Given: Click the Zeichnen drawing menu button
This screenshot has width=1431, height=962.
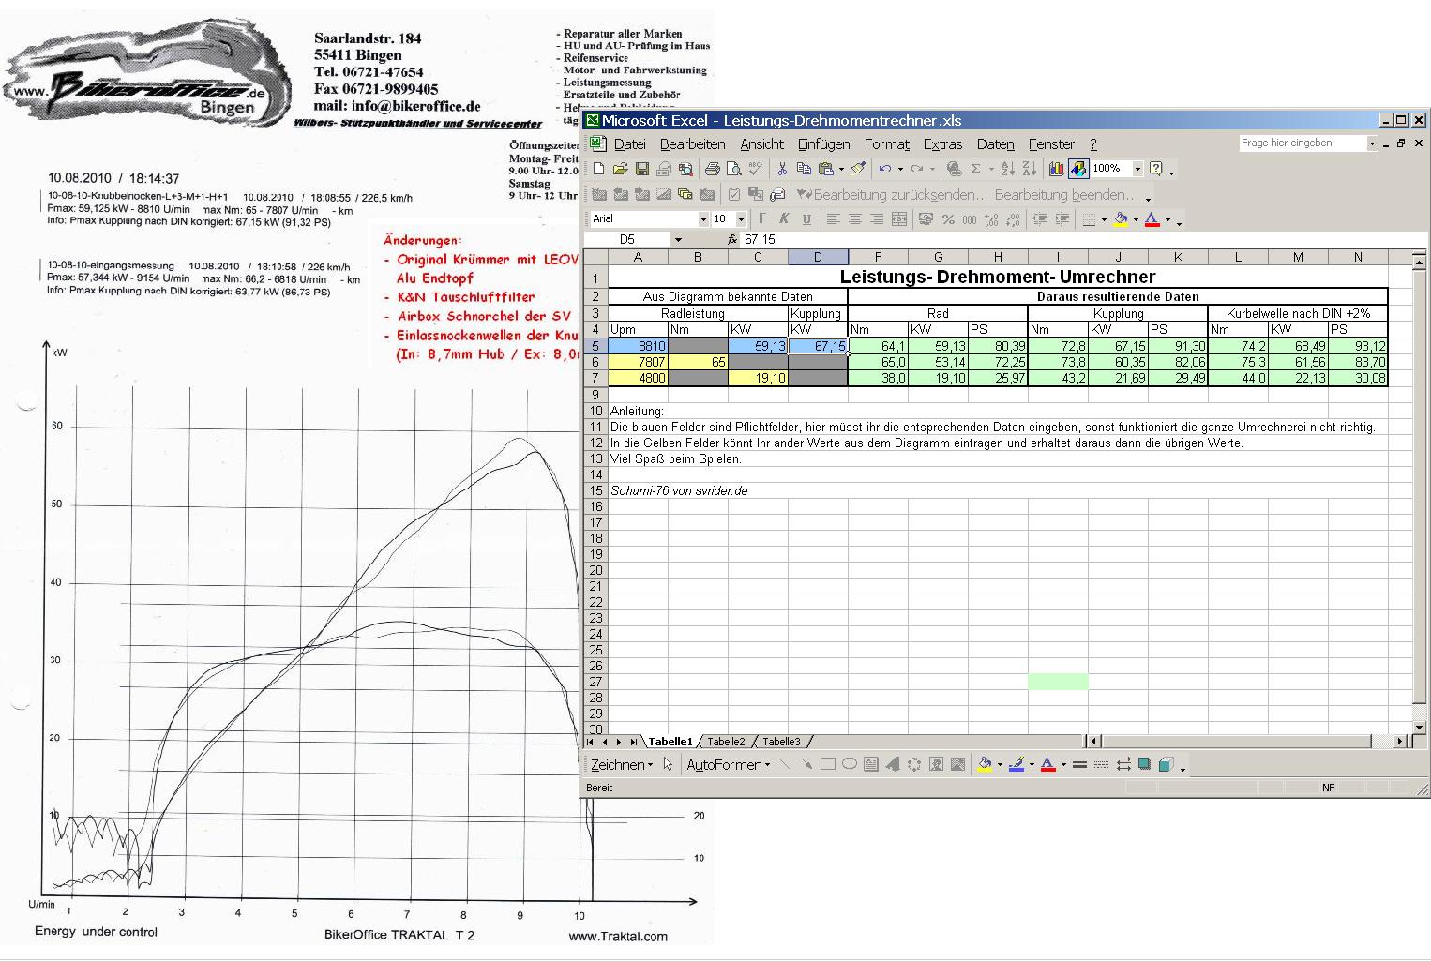Looking at the screenshot, I should click(x=622, y=765).
